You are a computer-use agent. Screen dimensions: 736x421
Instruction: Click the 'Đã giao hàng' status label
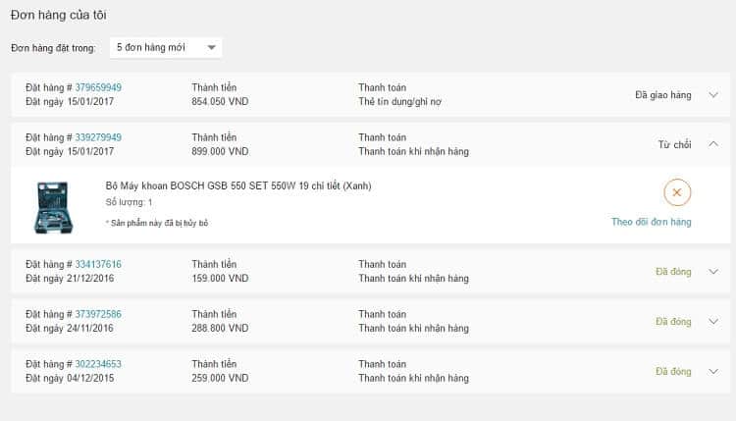(662, 95)
